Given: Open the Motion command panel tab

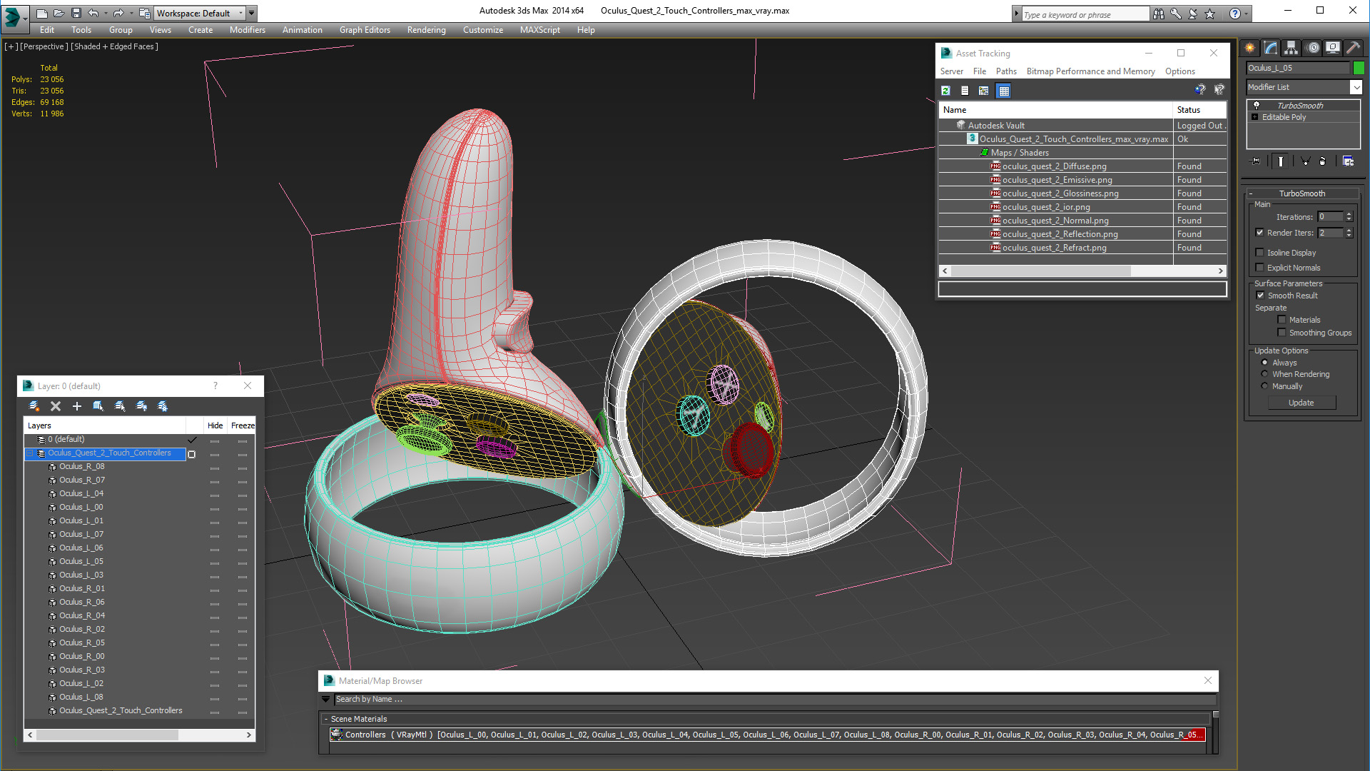Looking at the screenshot, I should pyautogui.click(x=1313, y=48).
